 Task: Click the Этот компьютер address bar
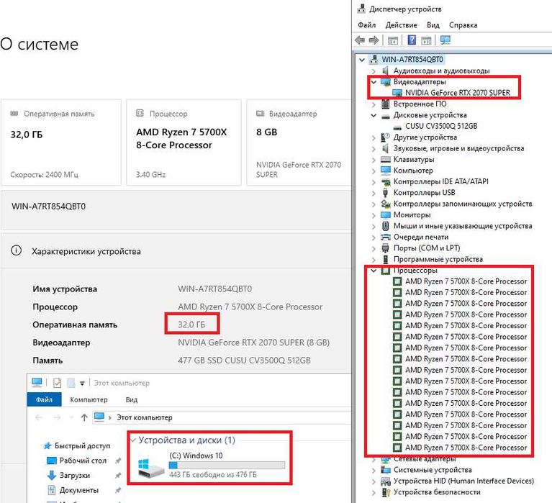click(x=222, y=417)
